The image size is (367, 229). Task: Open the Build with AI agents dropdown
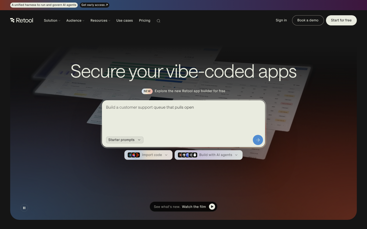pyautogui.click(x=208, y=155)
